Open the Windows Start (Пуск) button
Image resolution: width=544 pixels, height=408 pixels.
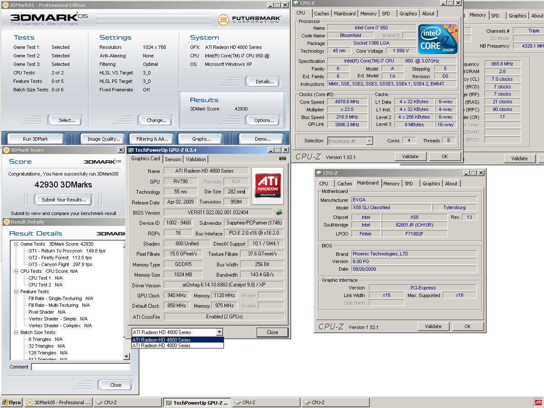pyautogui.click(x=11, y=402)
